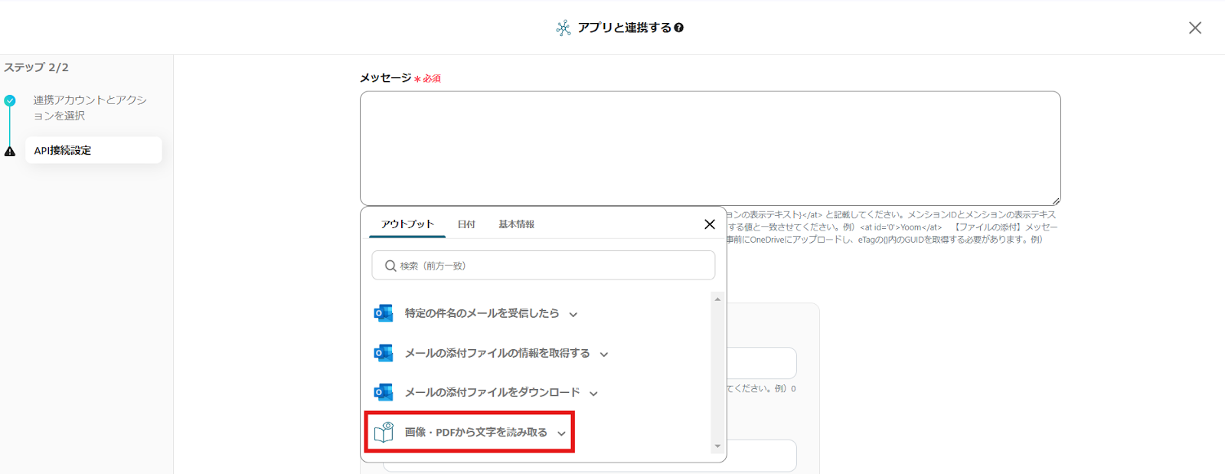Click scroll up arrow in output list
The width and height of the screenshot is (1225, 474).
pyautogui.click(x=717, y=299)
